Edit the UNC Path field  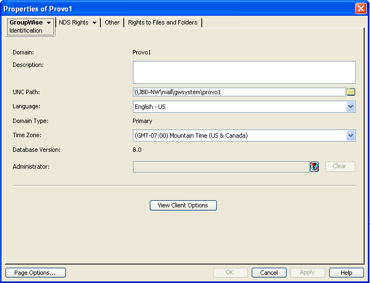point(239,92)
